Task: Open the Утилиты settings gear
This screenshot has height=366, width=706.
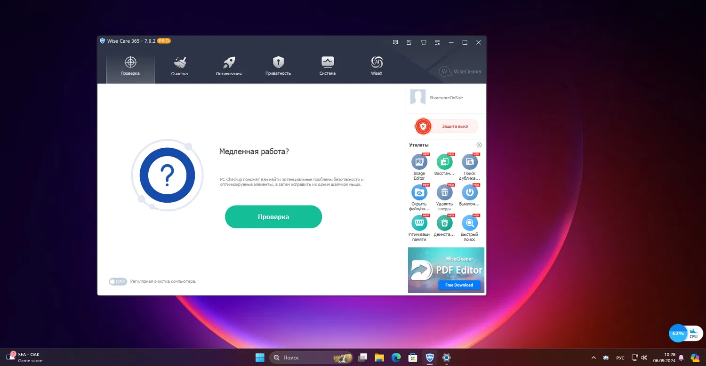Action: click(479, 145)
